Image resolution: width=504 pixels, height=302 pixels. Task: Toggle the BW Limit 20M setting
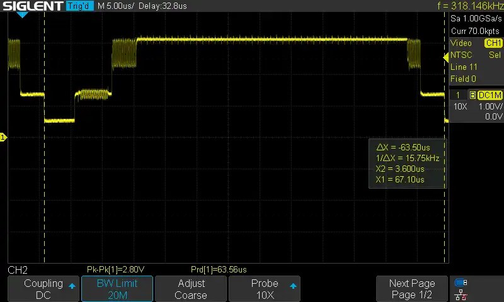[x=117, y=289]
